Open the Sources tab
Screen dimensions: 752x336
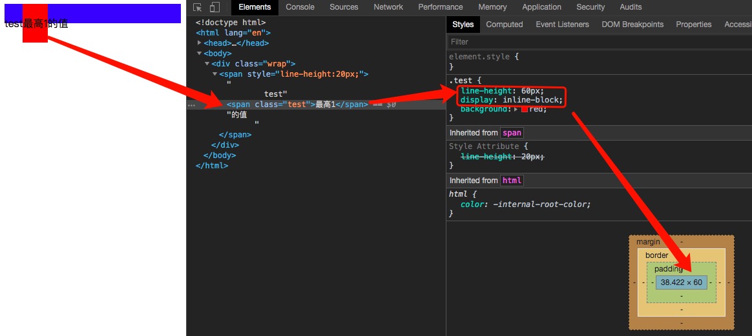(x=344, y=7)
